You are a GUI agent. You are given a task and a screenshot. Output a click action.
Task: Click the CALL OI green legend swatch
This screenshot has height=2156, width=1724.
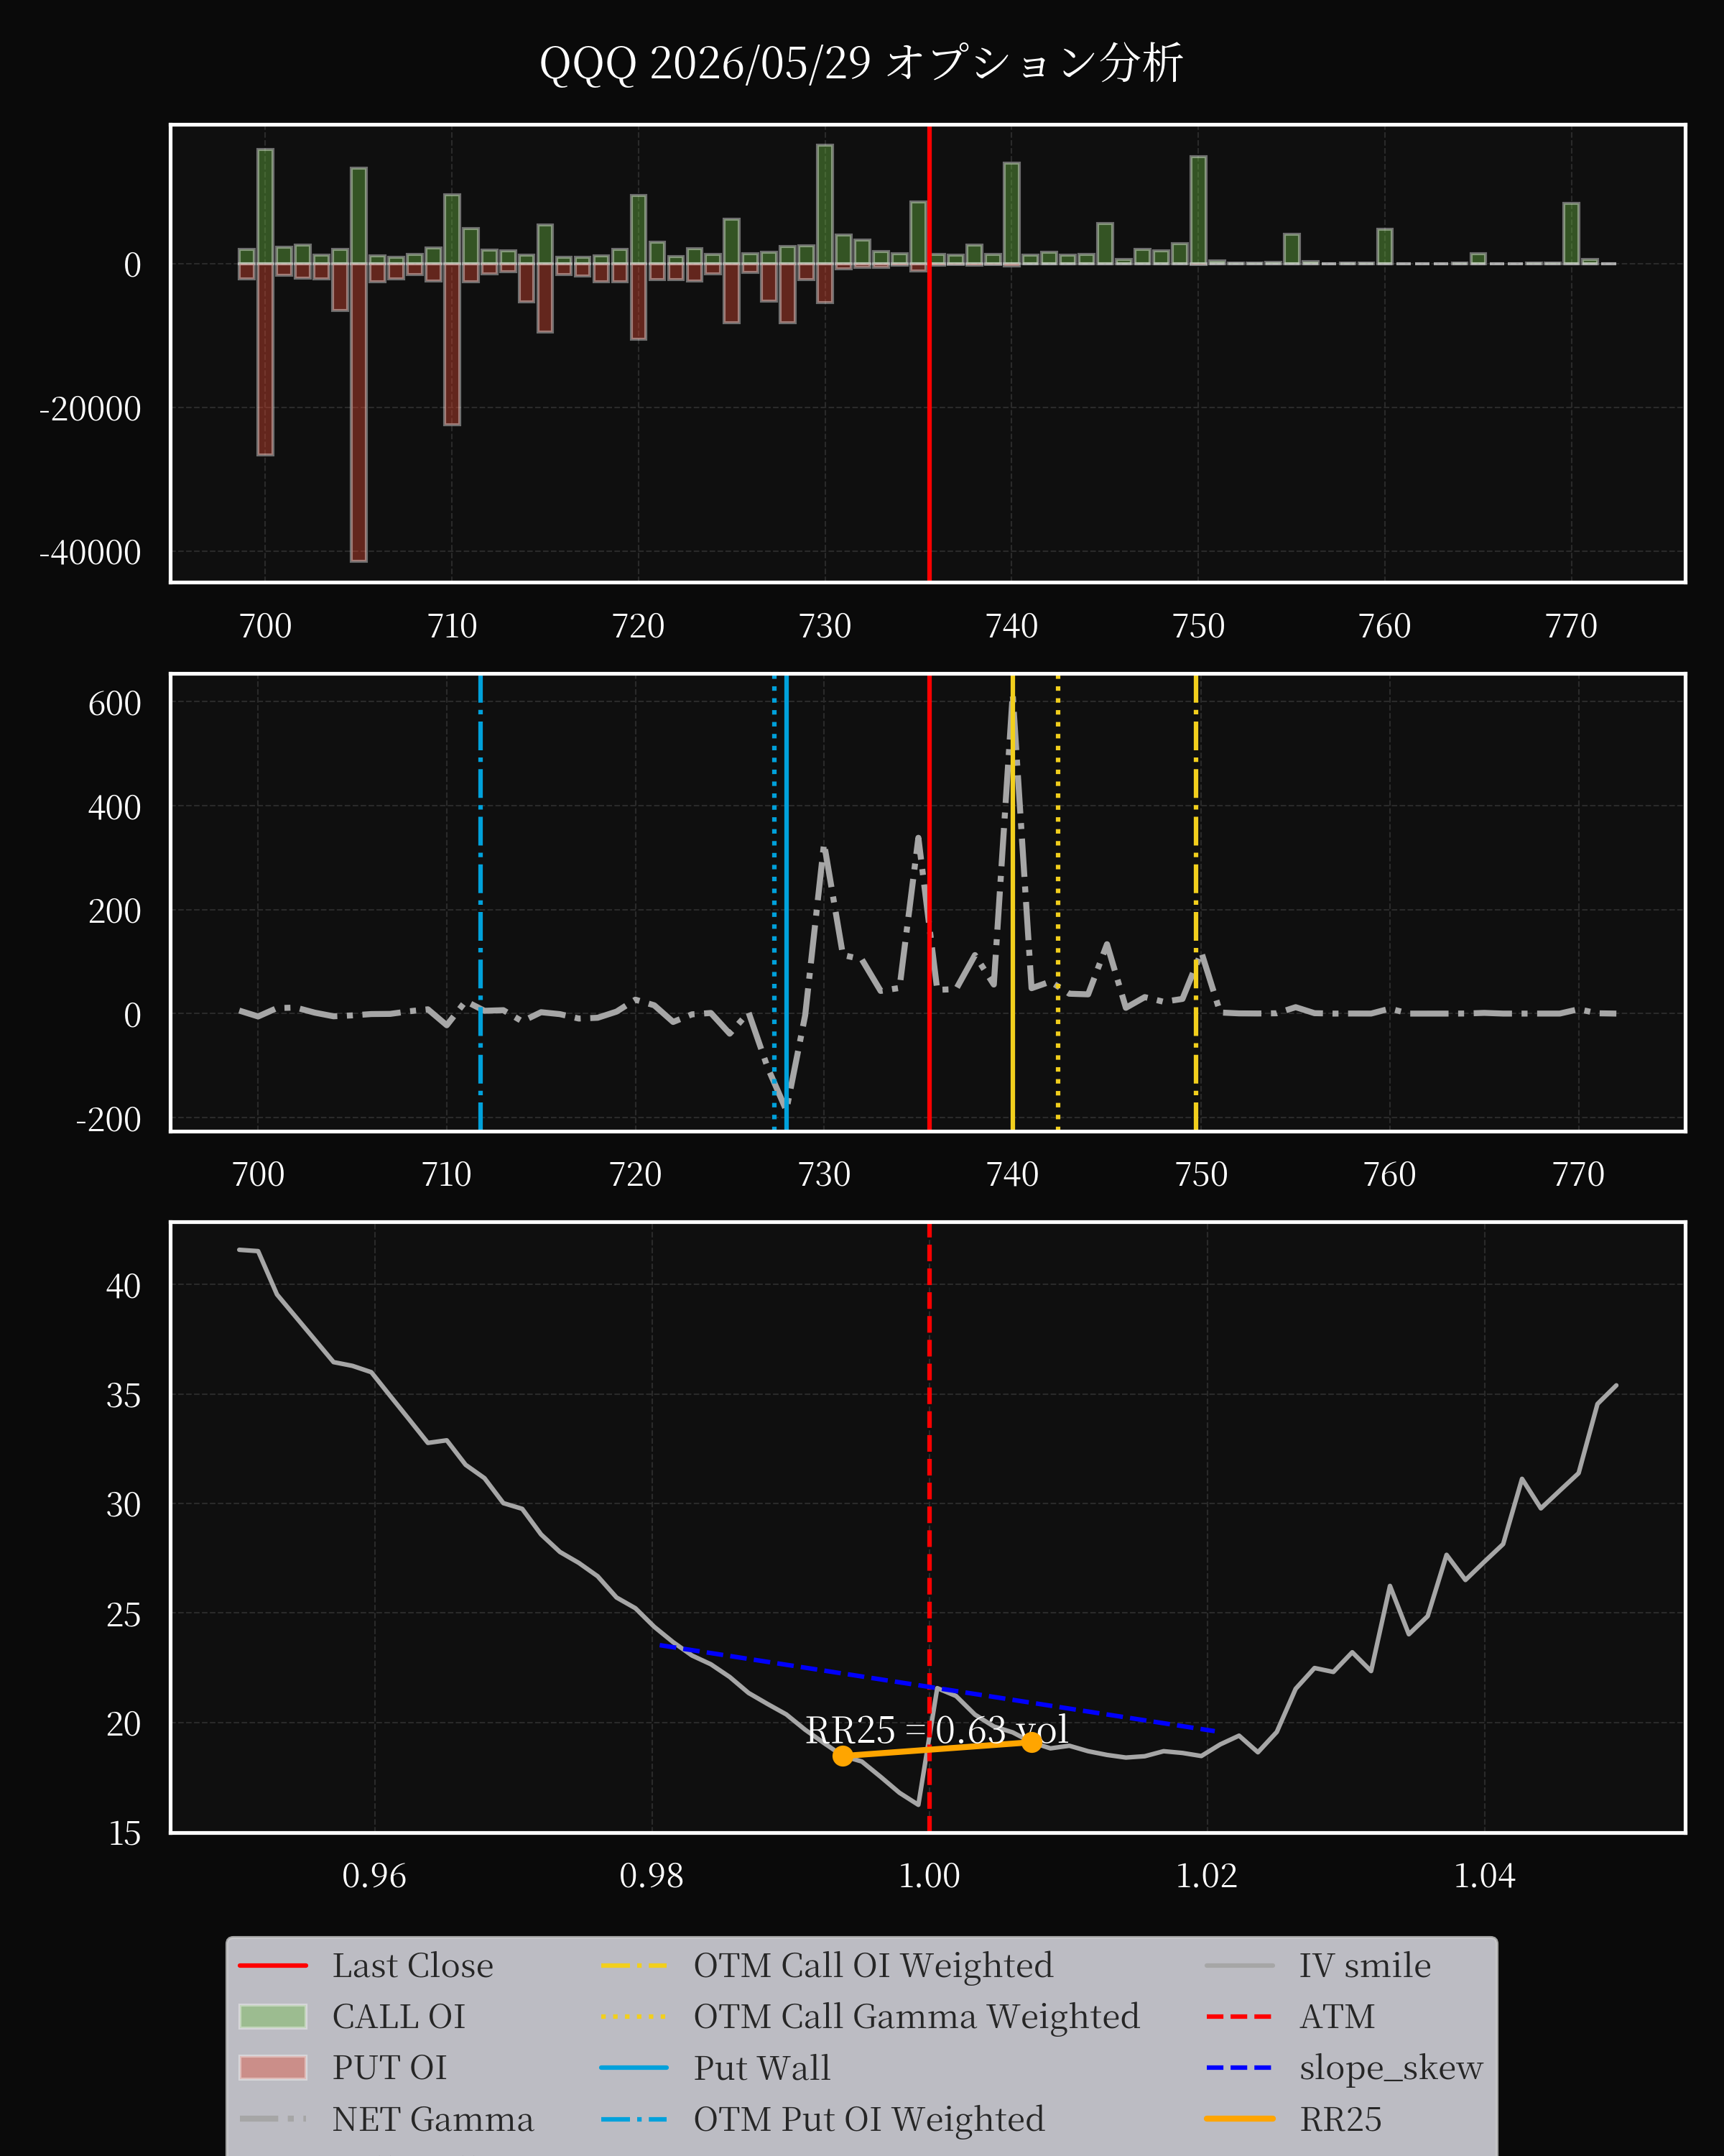(273, 2016)
